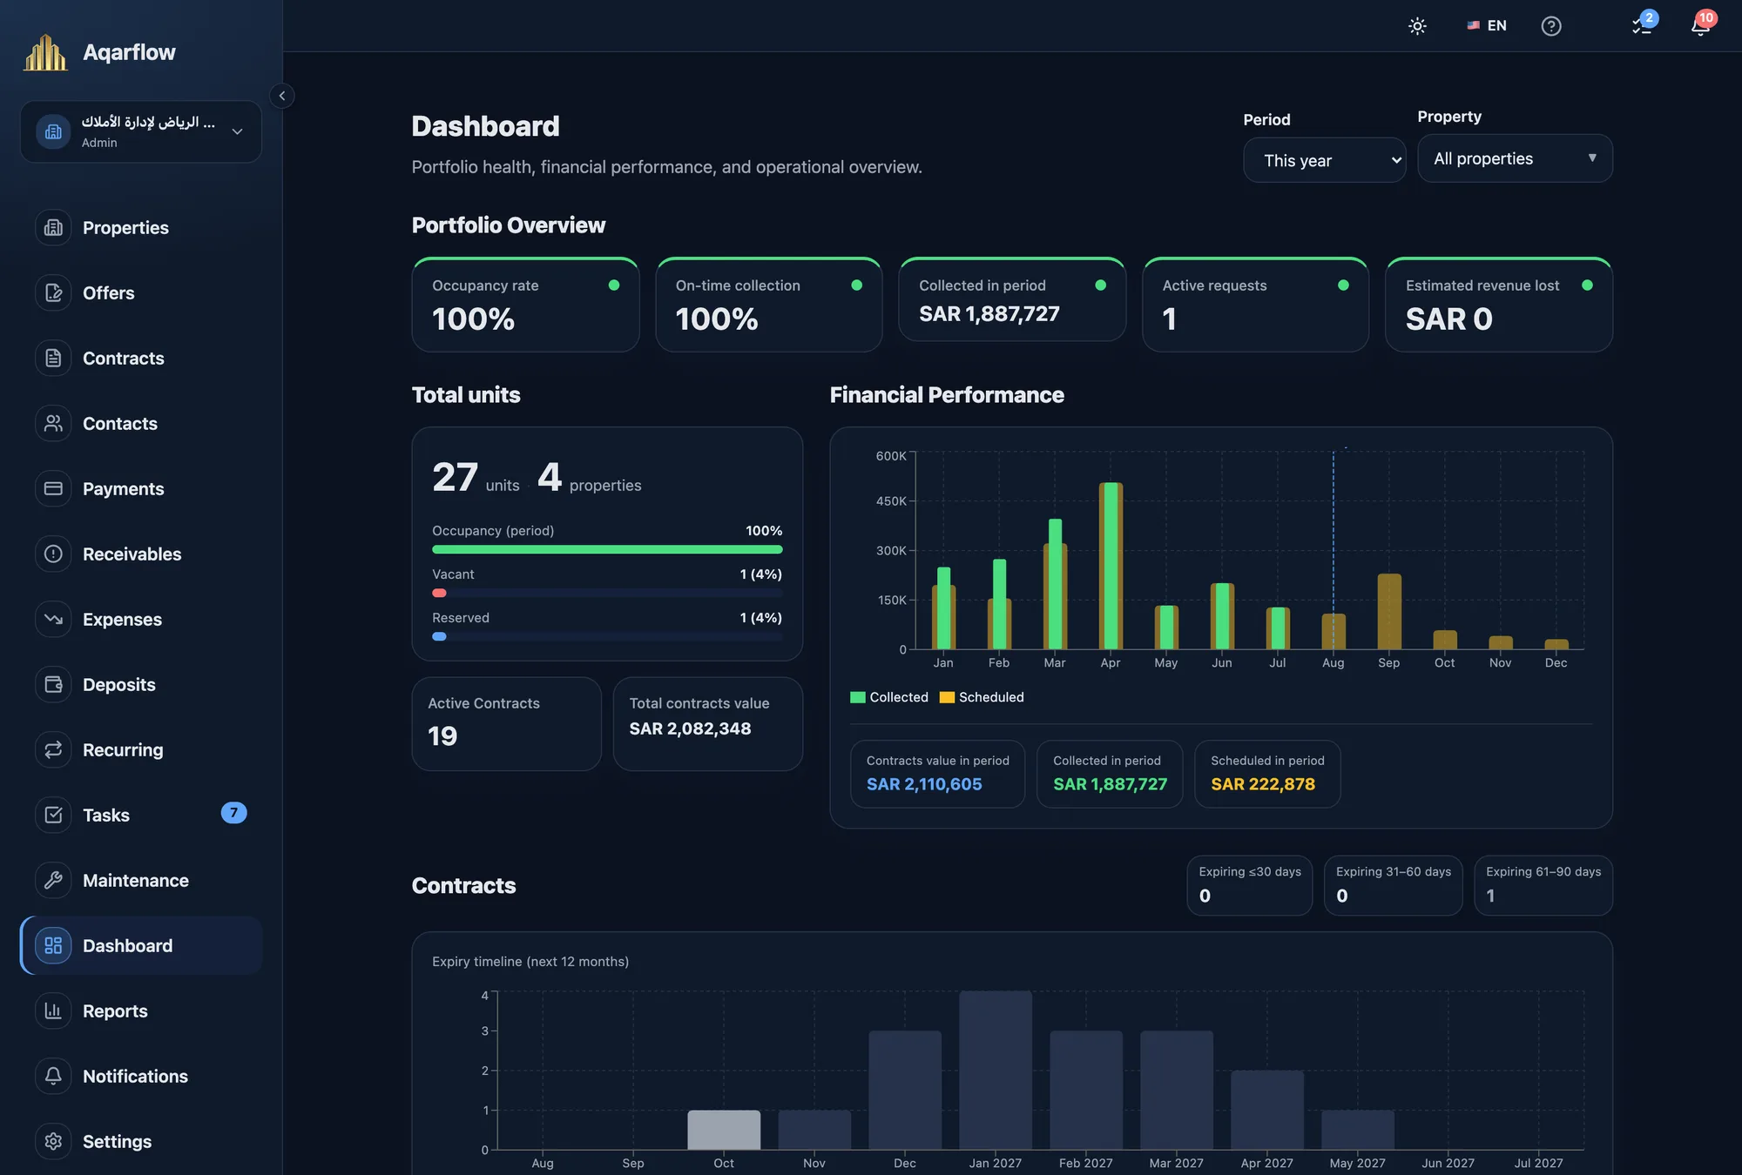Click the blue Reserved progress bar
This screenshot has height=1175, width=1742.
coord(439,636)
